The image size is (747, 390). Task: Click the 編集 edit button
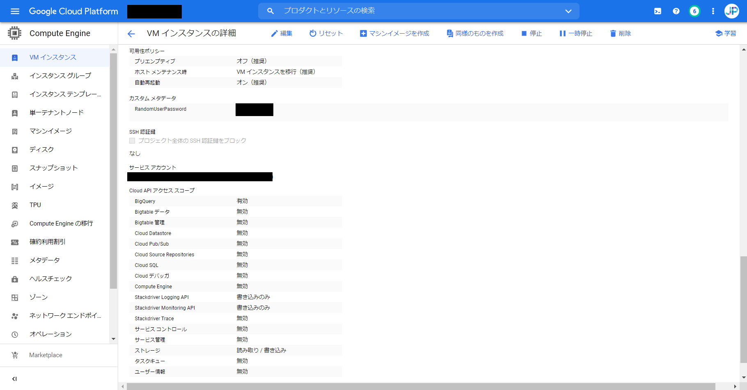point(282,34)
